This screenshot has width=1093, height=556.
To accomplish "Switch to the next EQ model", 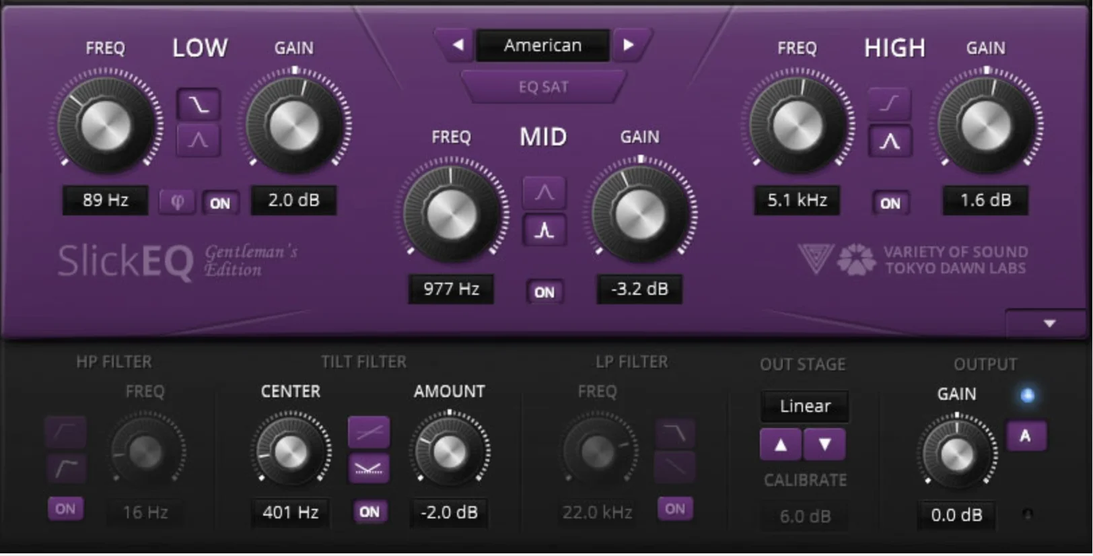I will pyautogui.click(x=629, y=45).
